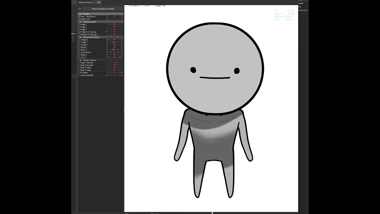380x214 pixels.
Task: Select the 'Long Long Man' parameter
Action: 87,75
